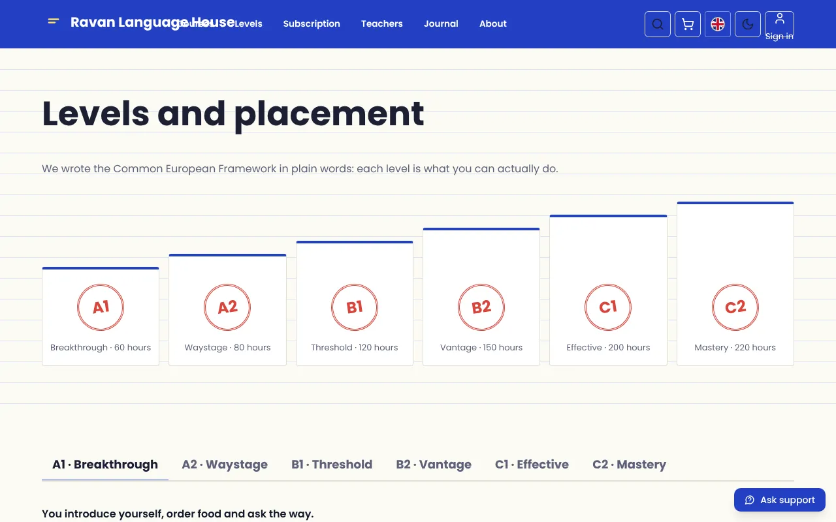
Task: Click the yellow logo mark beside Ravan
Action: pyautogui.click(x=54, y=22)
